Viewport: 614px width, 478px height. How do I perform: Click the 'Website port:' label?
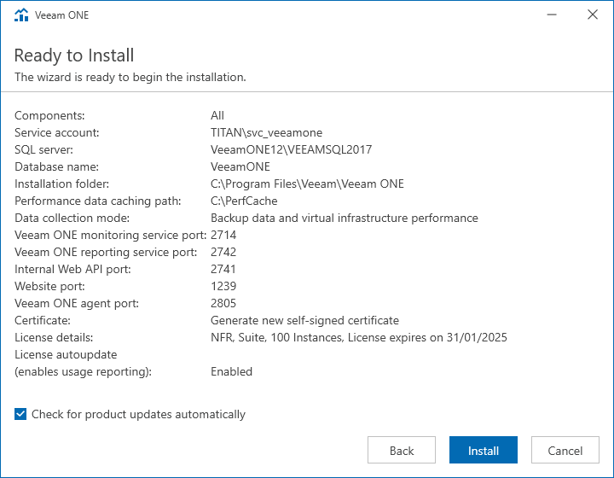[x=49, y=286]
